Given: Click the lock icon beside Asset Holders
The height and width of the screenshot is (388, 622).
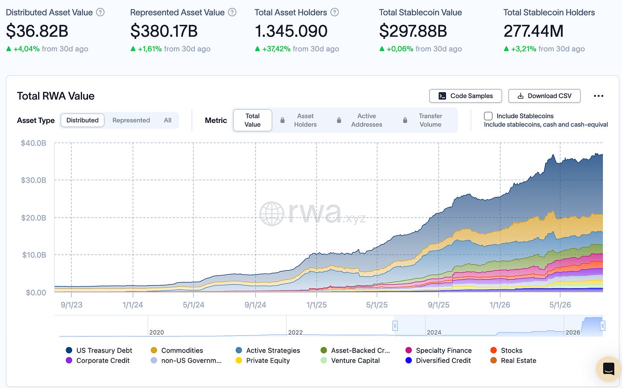Looking at the screenshot, I should [282, 120].
